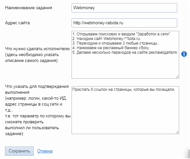Screen dimensions: 190x159
Task: Click the line '3. Переходим и открываем 3 любые страницы.'
Action: click(x=115, y=43)
